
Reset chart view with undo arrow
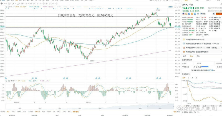coord(175,7)
